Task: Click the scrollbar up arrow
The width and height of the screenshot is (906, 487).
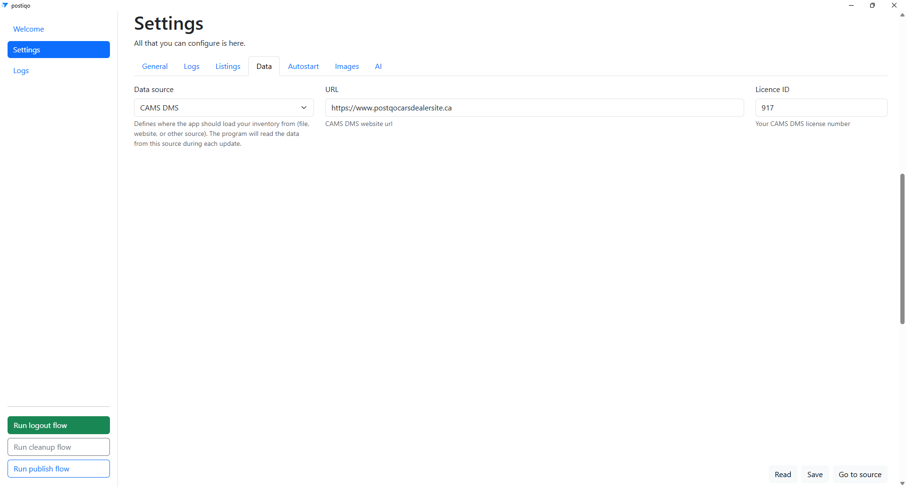Action: pyautogui.click(x=901, y=15)
